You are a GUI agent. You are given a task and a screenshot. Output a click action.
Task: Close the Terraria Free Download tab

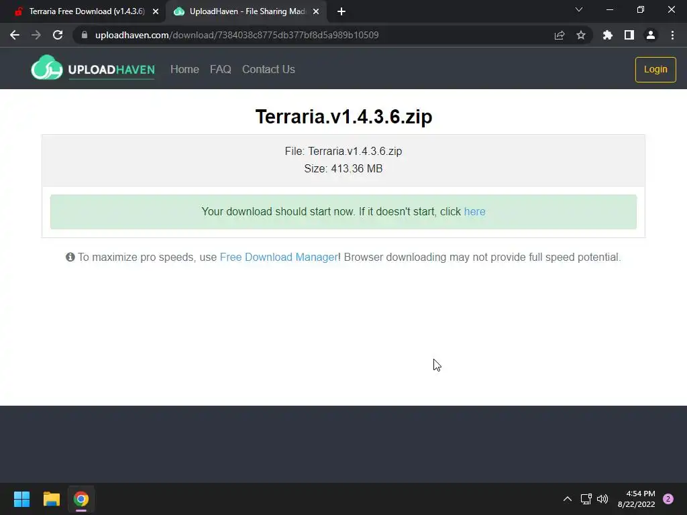coord(156,12)
